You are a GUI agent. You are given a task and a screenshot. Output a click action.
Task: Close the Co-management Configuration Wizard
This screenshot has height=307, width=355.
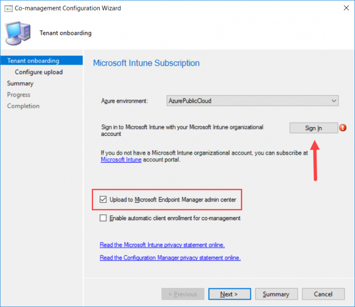[346, 8]
